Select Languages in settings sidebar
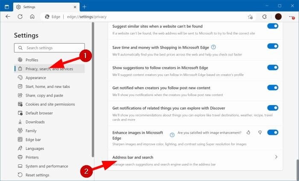The image size is (299, 181). pyautogui.click(x=50, y=149)
